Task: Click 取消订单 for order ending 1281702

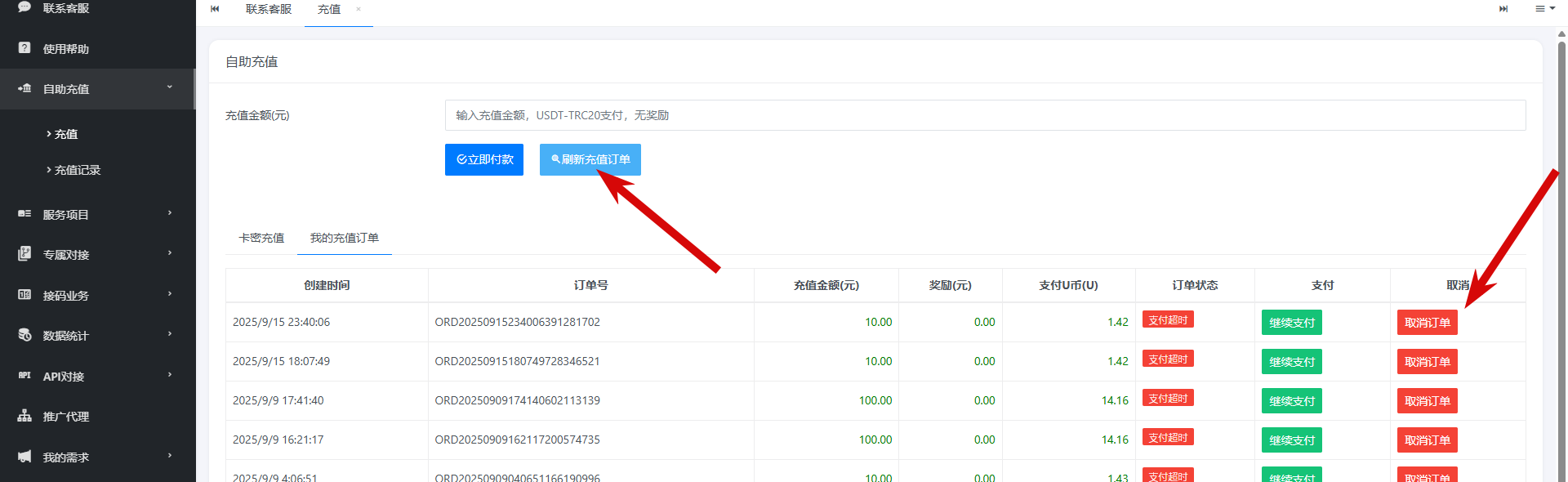Action: coord(1428,323)
